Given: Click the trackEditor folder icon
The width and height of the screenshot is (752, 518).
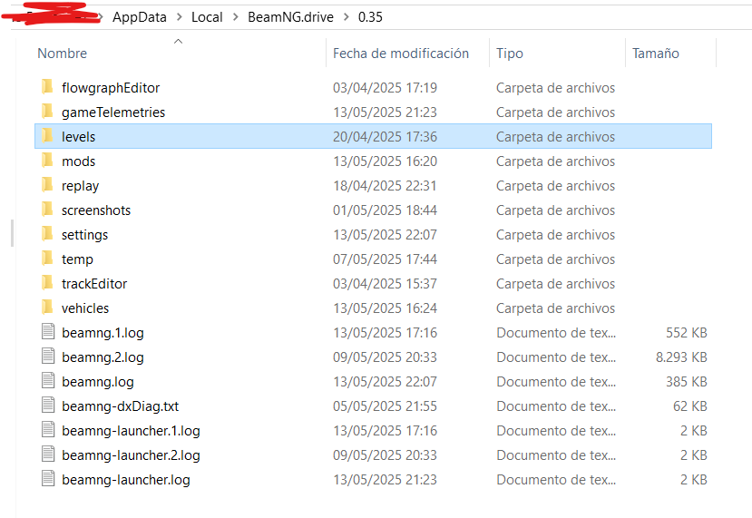Looking at the screenshot, I should click(47, 283).
